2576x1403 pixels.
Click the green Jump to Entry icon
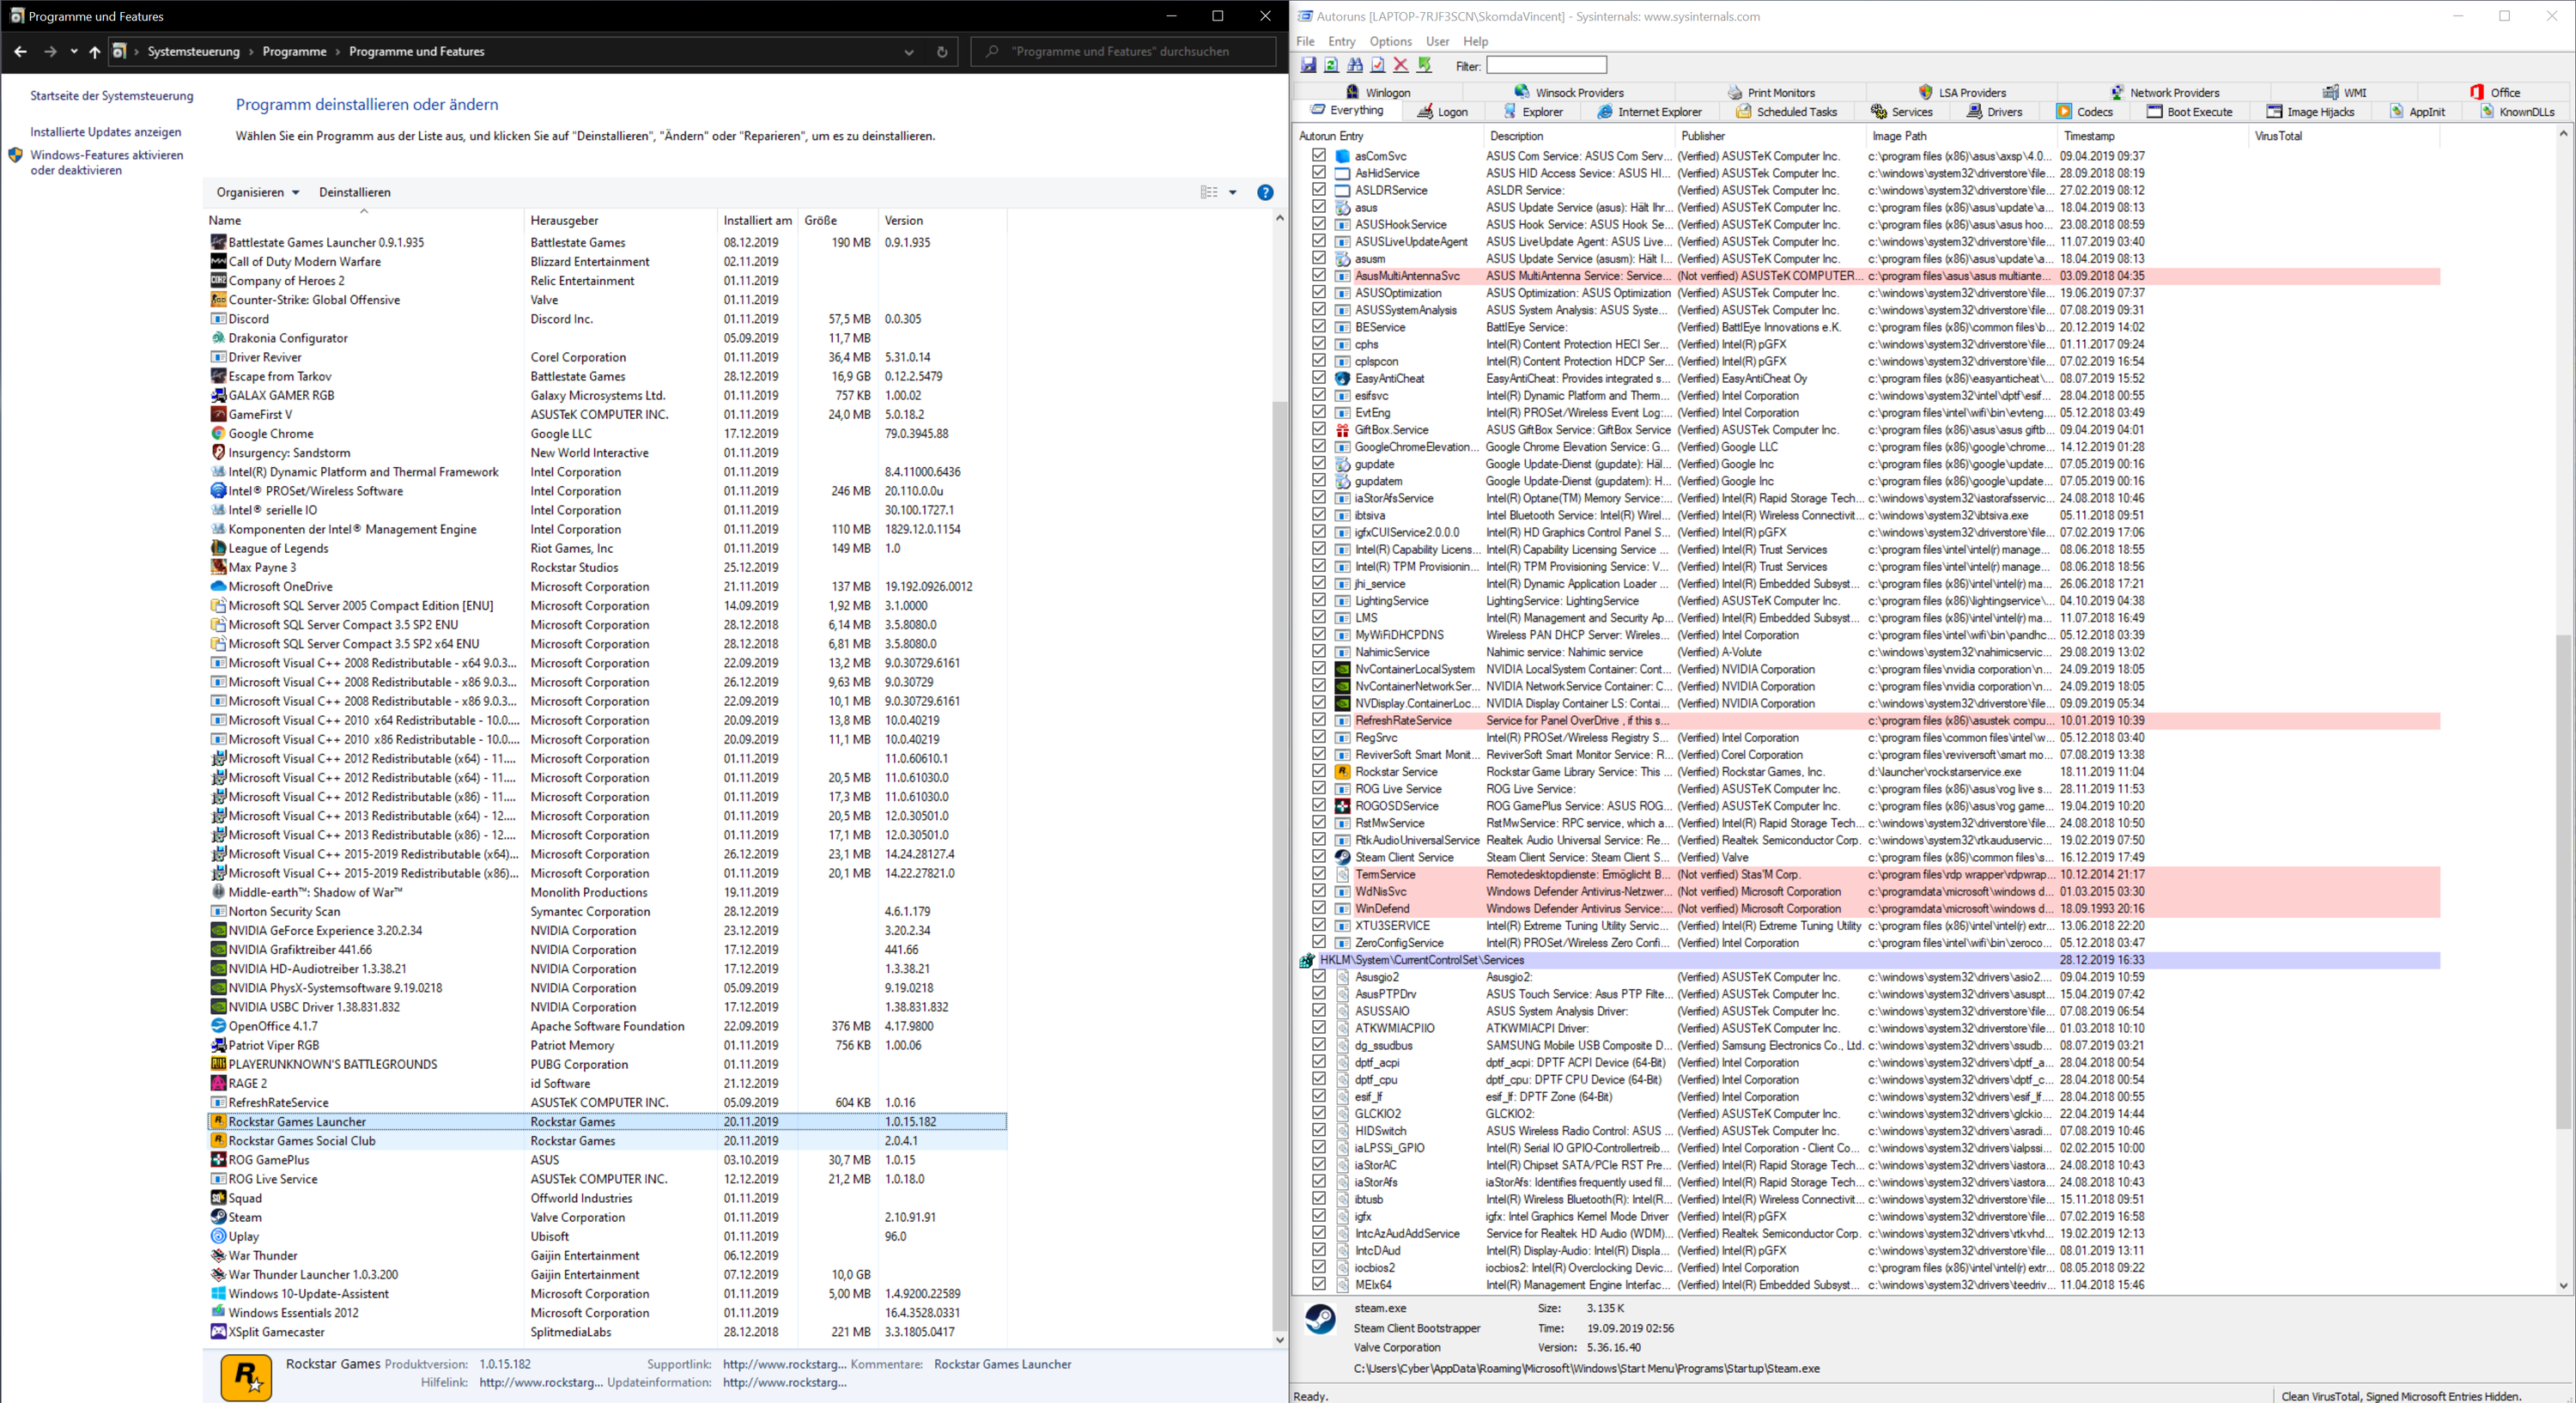1425,65
